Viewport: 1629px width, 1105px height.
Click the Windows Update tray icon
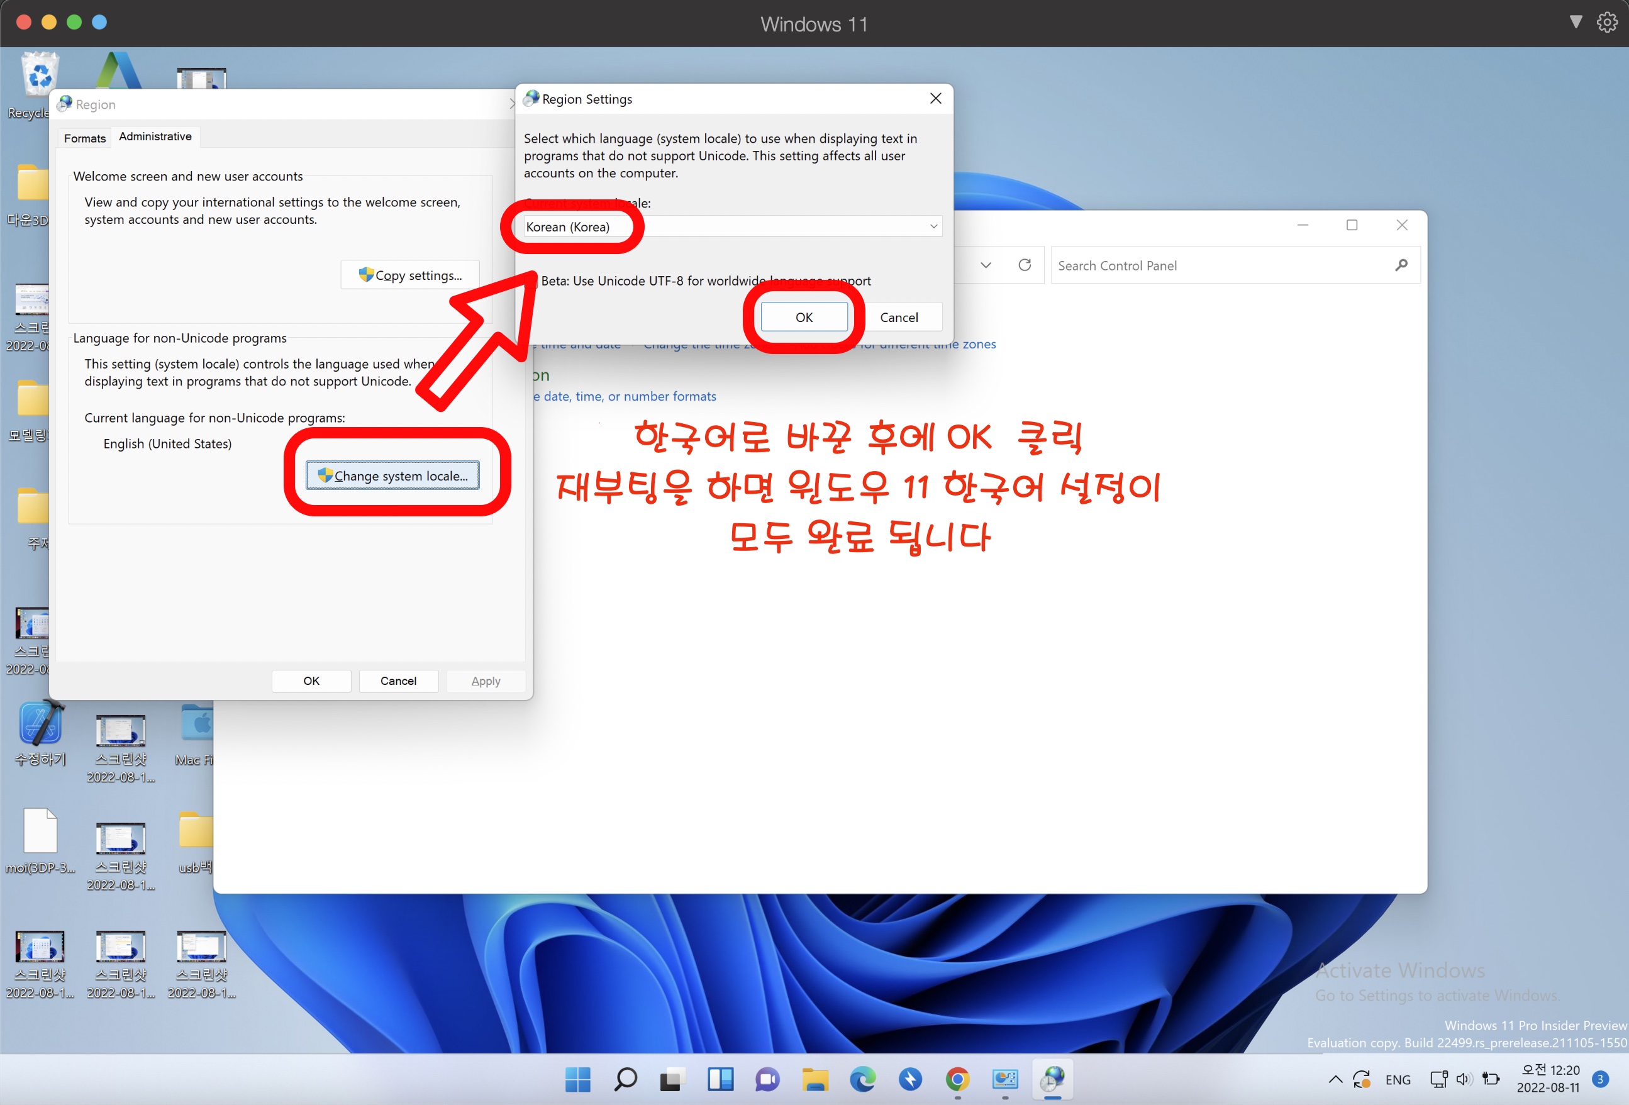pos(1361,1080)
